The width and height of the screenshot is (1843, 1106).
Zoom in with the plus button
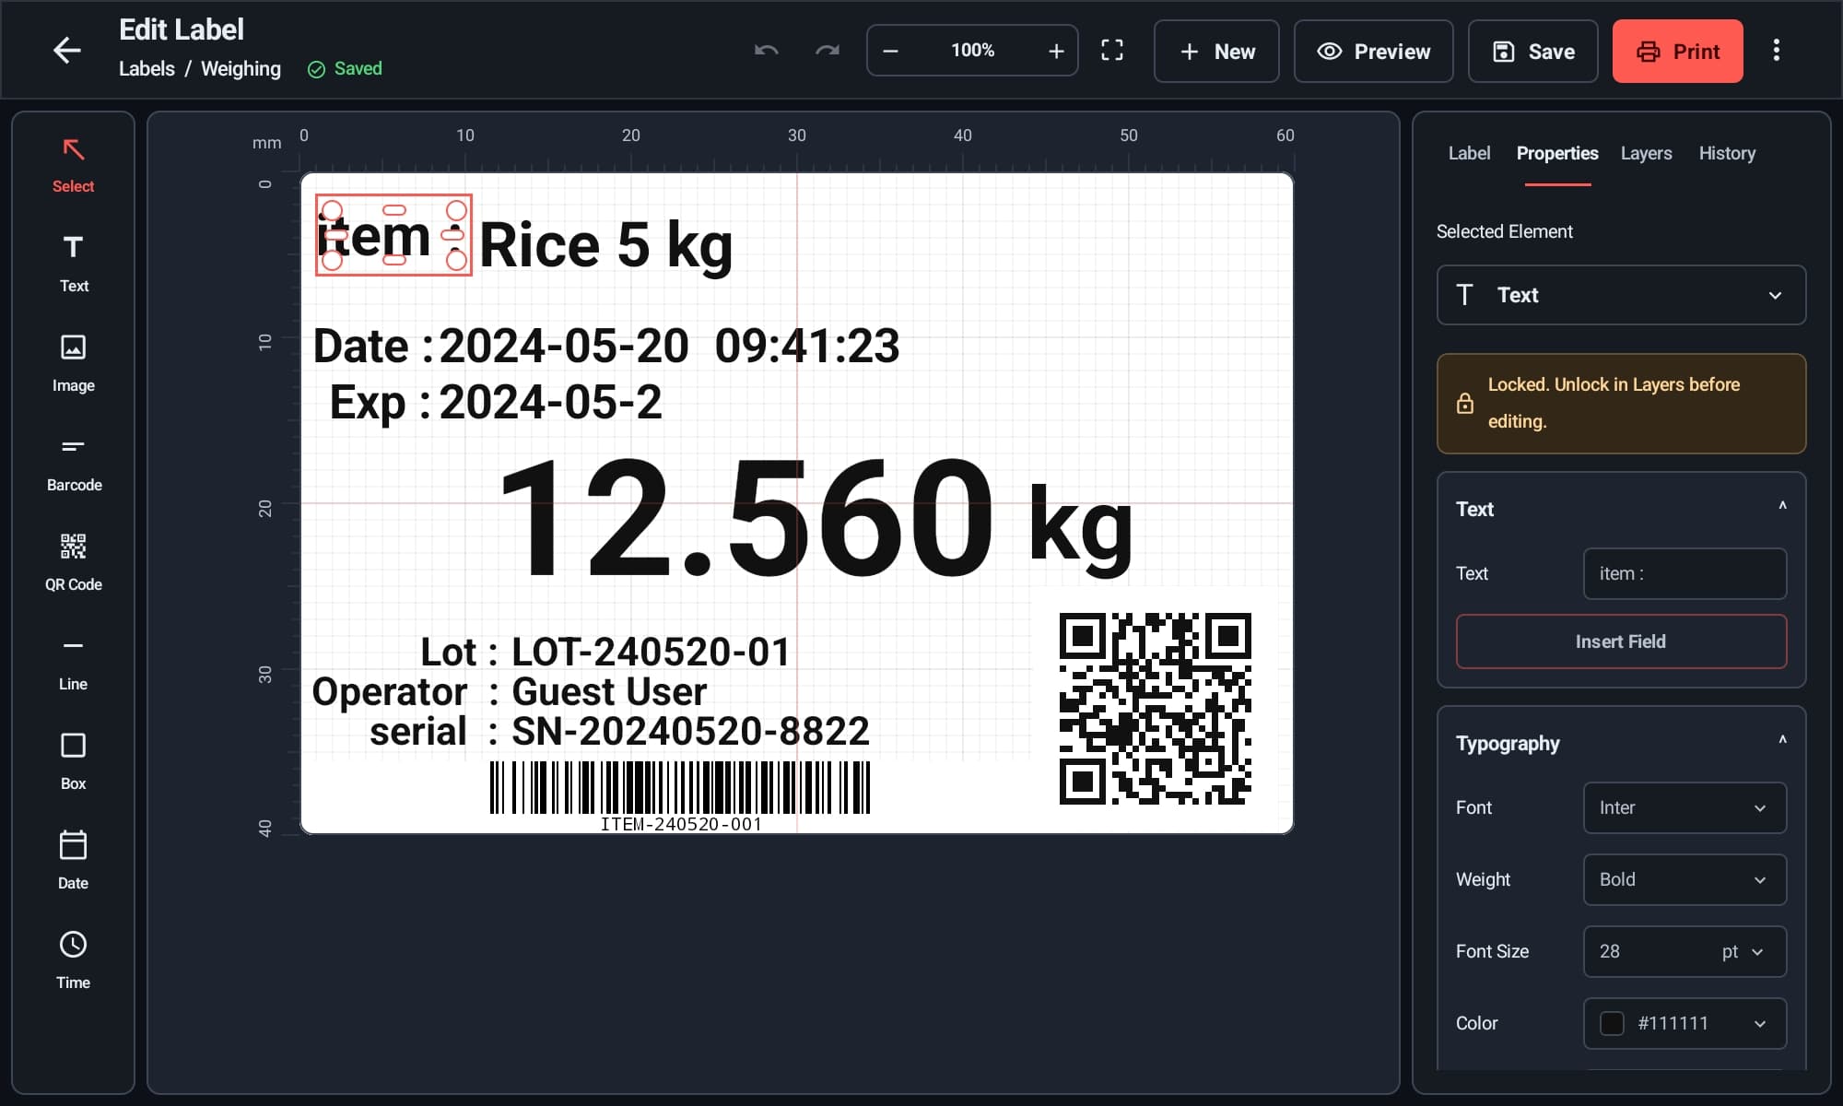(x=1056, y=51)
